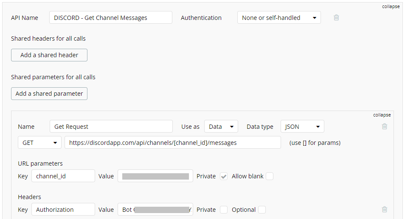405x219 pixels.
Task: Edit the Get Request name field
Action: pos(111,127)
